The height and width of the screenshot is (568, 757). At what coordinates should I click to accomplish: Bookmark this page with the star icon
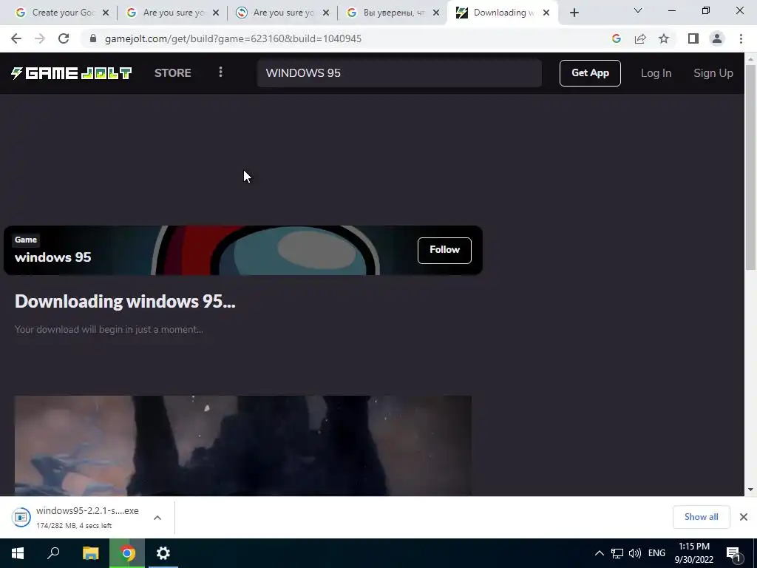tap(664, 38)
